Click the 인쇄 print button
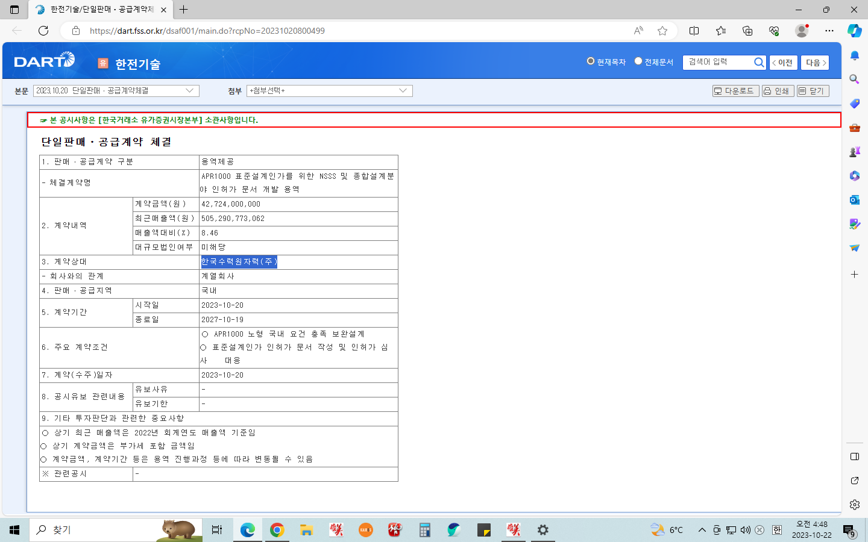Viewport: 868px width, 542px height. tap(778, 91)
